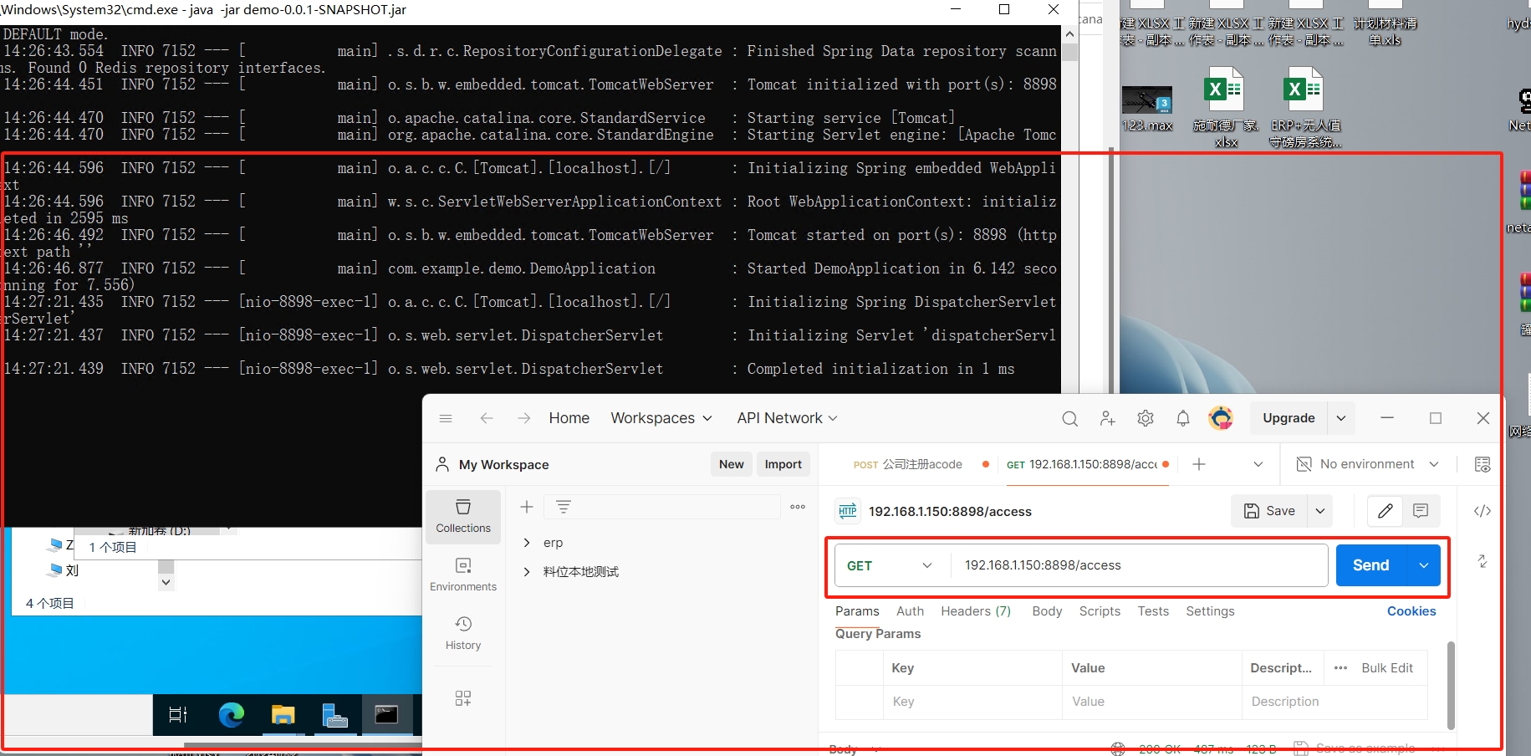
Task: Create a new collection with the plus icon
Action: (x=527, y=507)
